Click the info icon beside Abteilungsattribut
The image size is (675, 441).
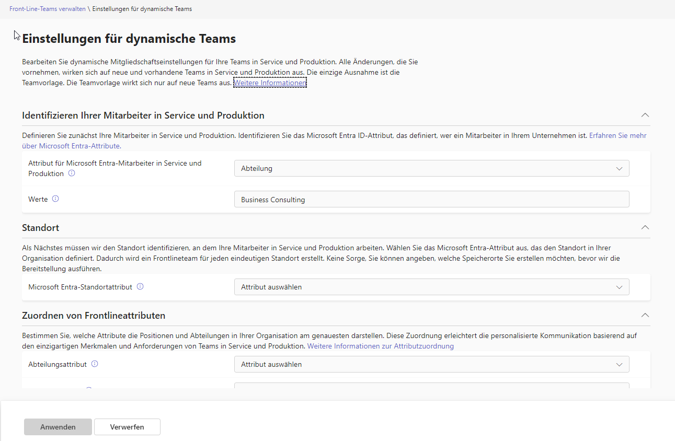(x=95, y=364)
